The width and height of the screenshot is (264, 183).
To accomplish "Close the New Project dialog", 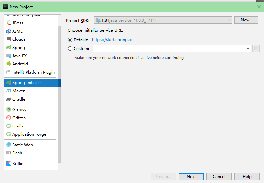I will tap(259, 7).
